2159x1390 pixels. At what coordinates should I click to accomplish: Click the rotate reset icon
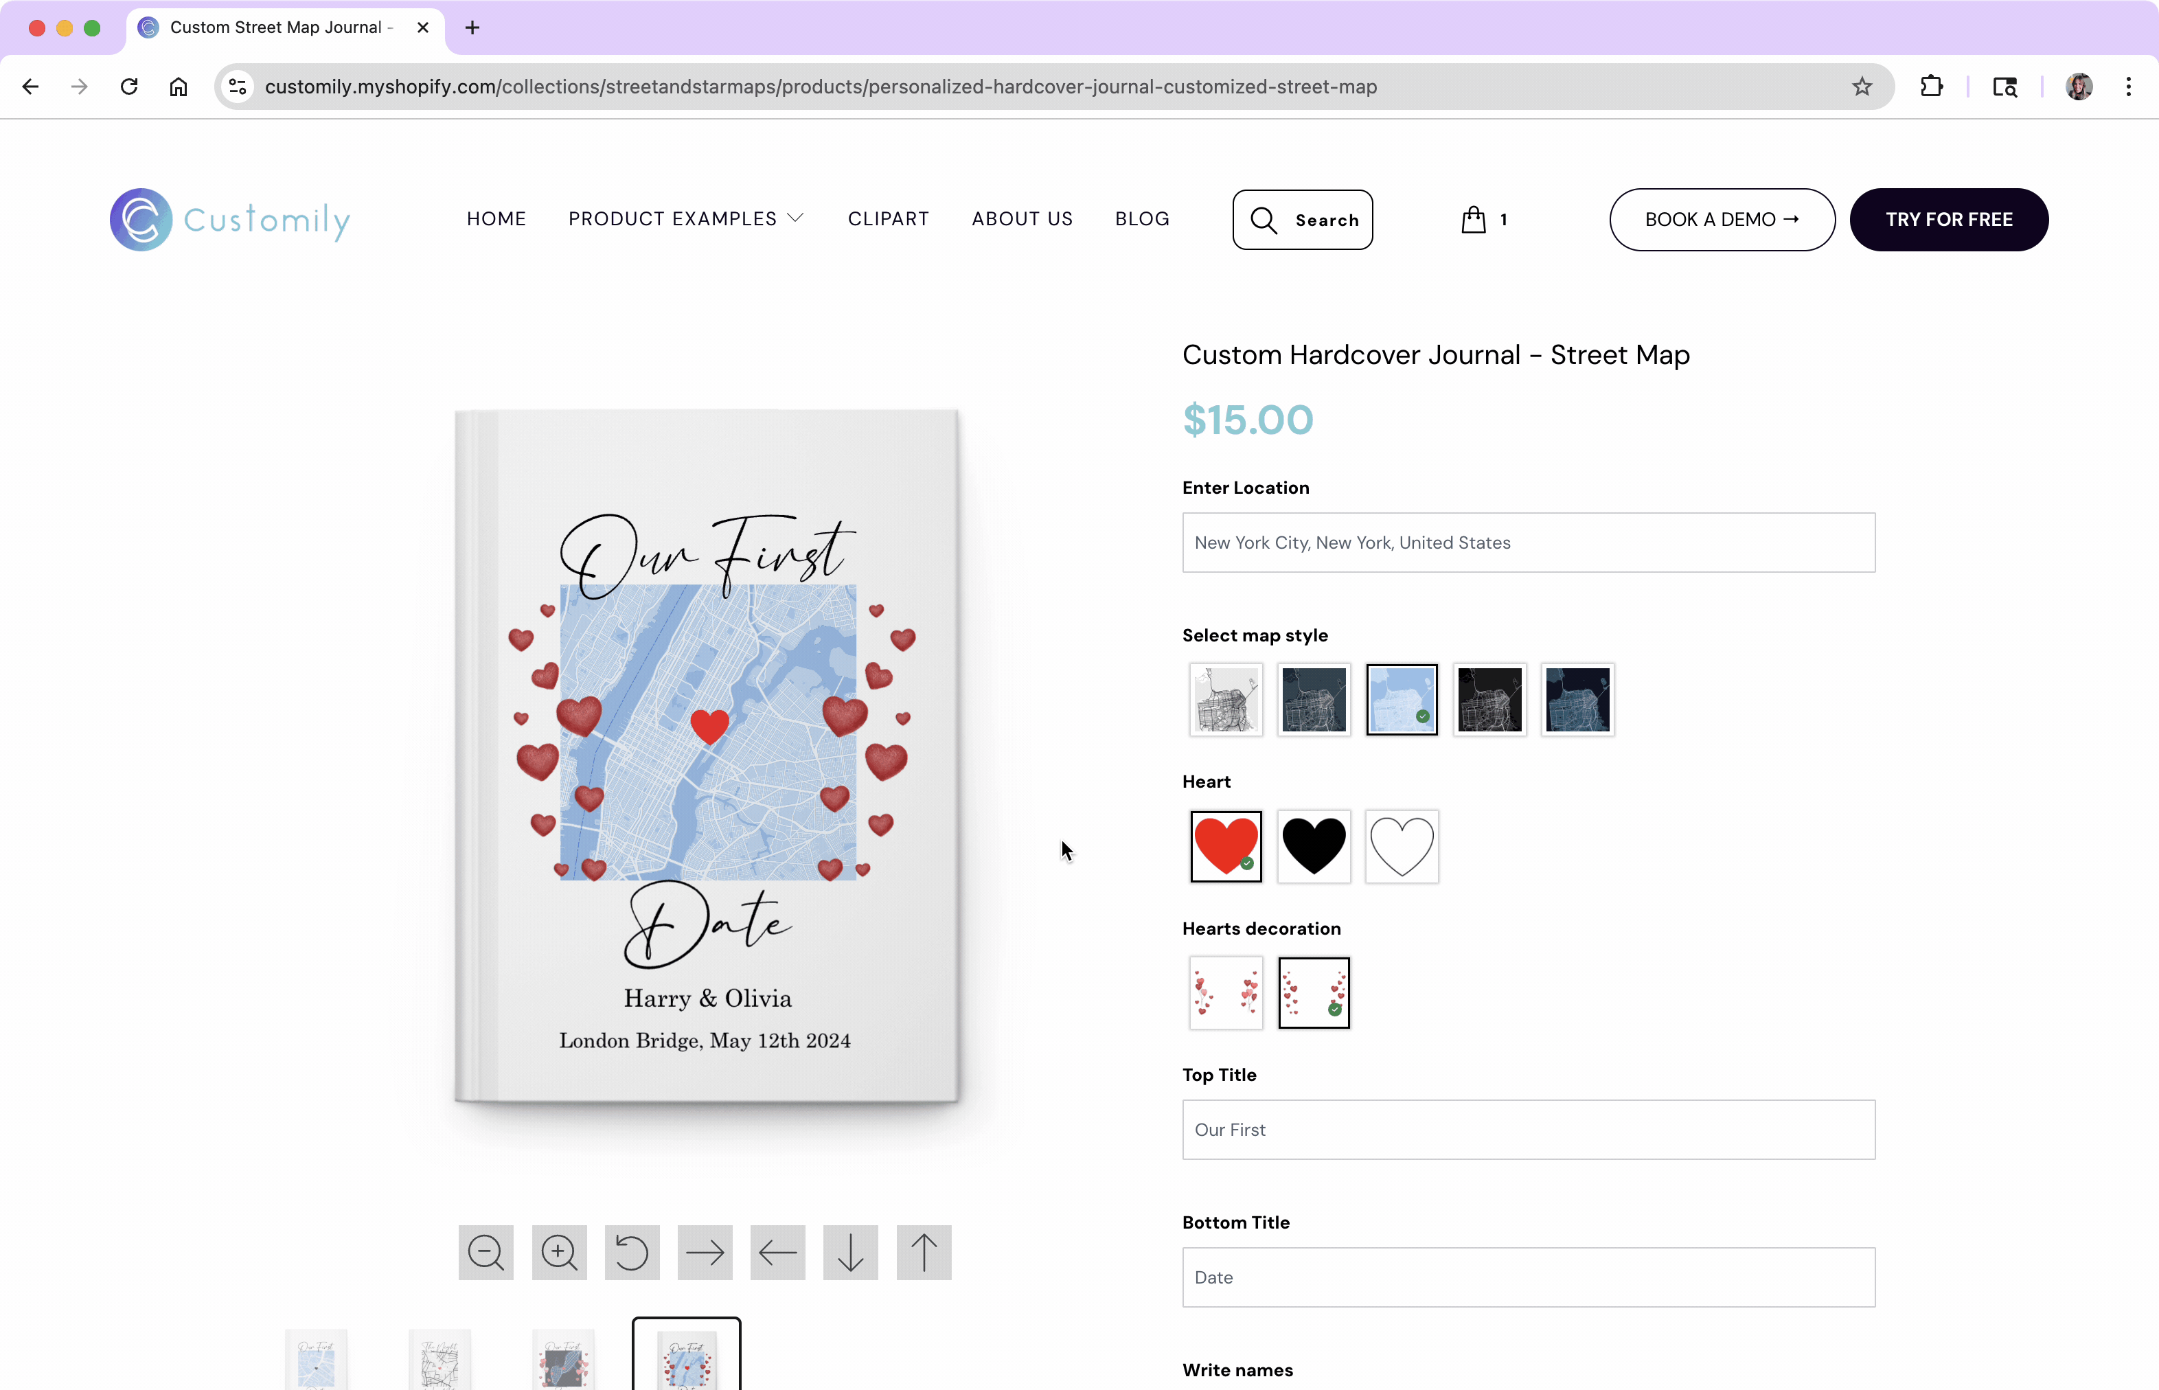pos(632,1252)
